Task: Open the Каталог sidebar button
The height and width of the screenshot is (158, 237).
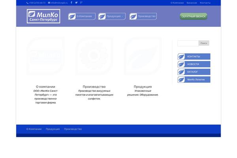Action: (x=194, y=72)
